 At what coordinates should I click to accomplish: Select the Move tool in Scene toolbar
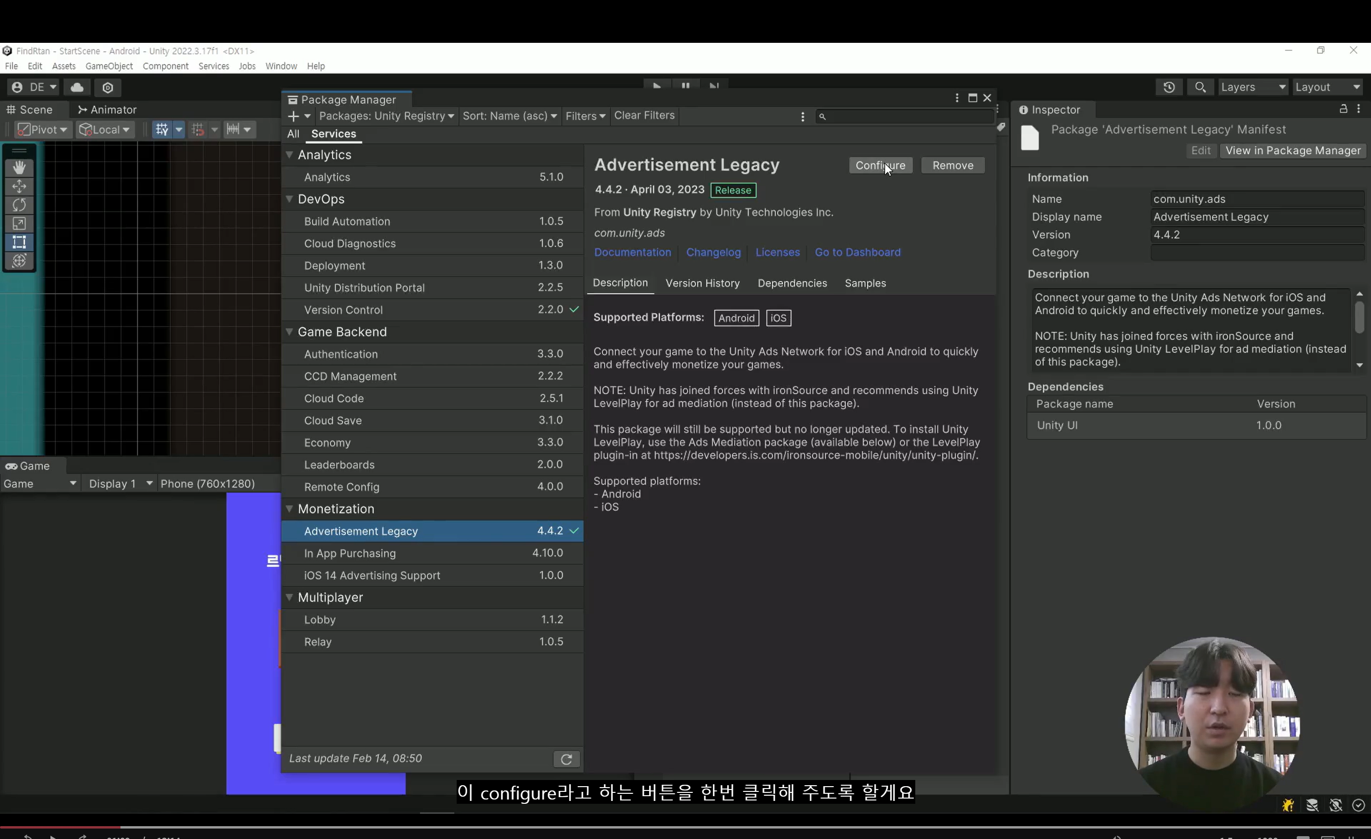click(20, 186)
